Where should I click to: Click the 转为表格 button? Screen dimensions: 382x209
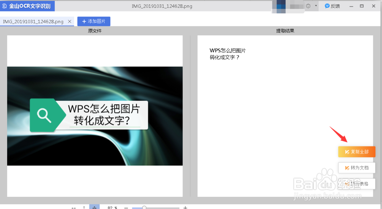tap(357, 184)
